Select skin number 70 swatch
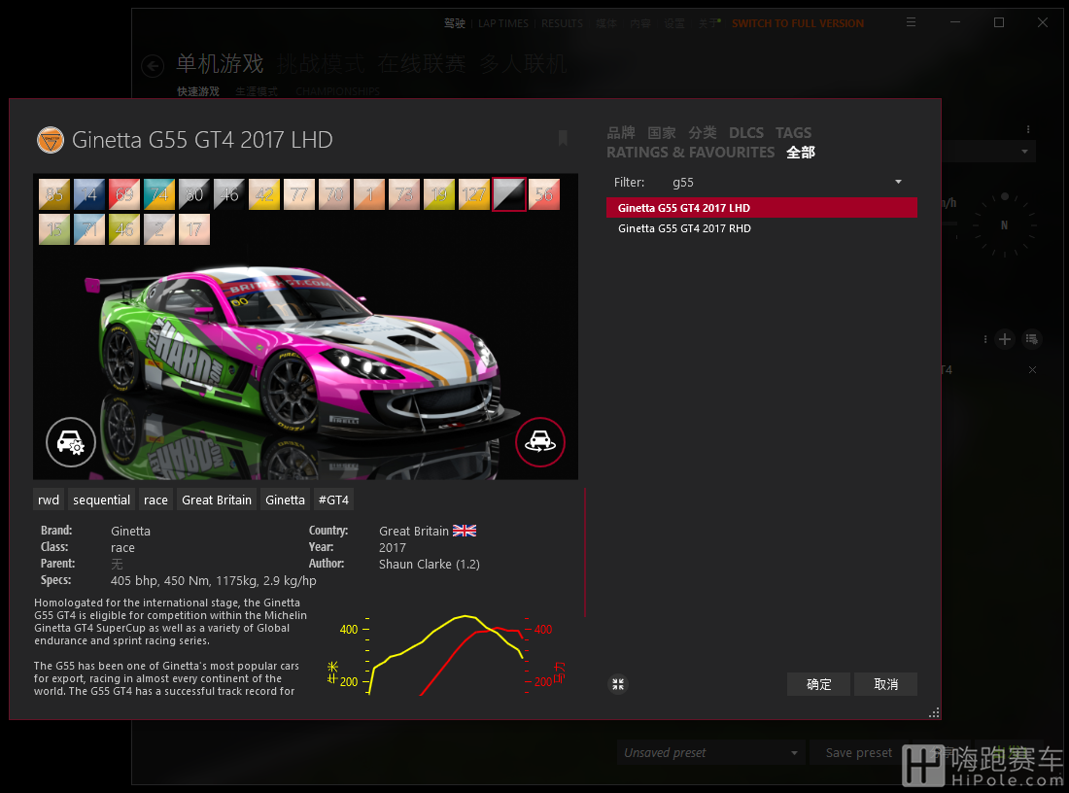 point(334,194)
